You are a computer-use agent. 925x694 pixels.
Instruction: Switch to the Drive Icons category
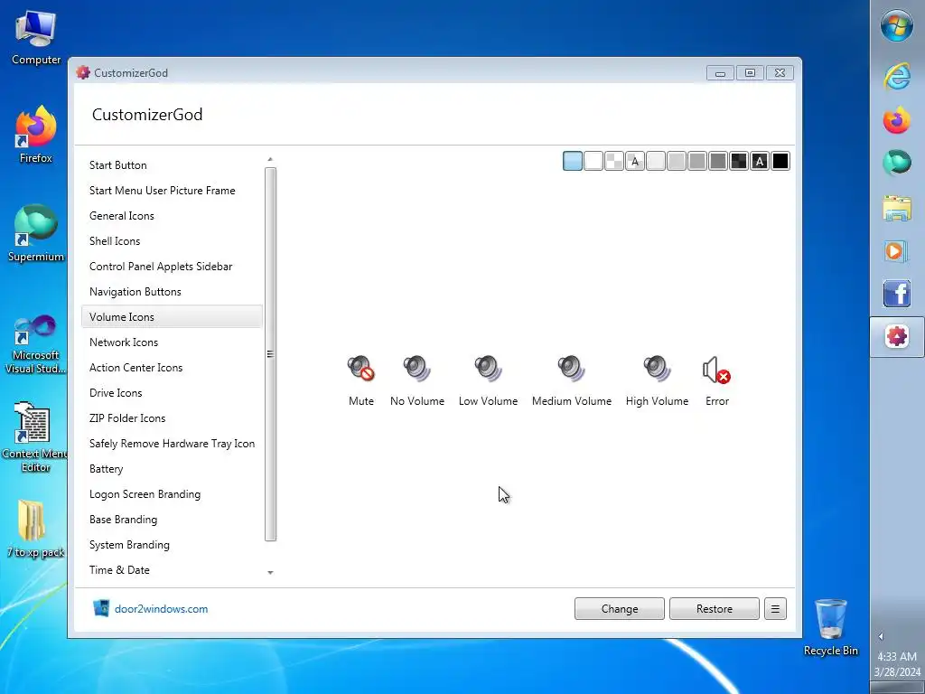tap(172, 393)
